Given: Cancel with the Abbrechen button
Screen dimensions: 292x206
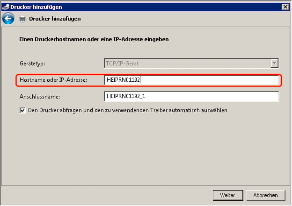Looking at the screenshot, I should 265,195.
